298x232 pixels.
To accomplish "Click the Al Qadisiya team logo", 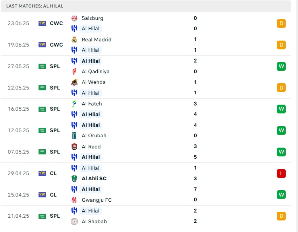I will tap(74, 72).
